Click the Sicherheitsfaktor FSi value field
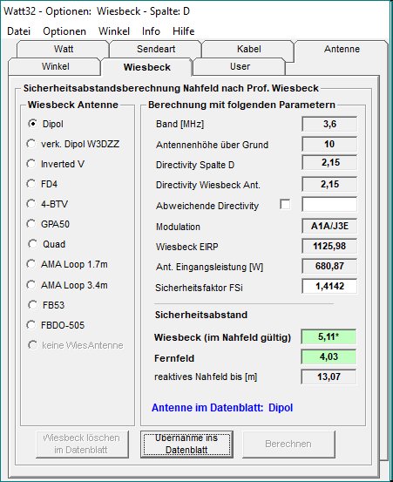The image size is (393, 482). [x=329, y=286]
